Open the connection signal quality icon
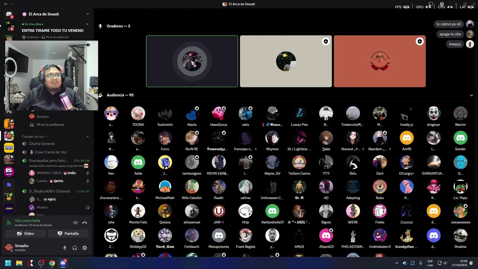 (x=9, y=223)
